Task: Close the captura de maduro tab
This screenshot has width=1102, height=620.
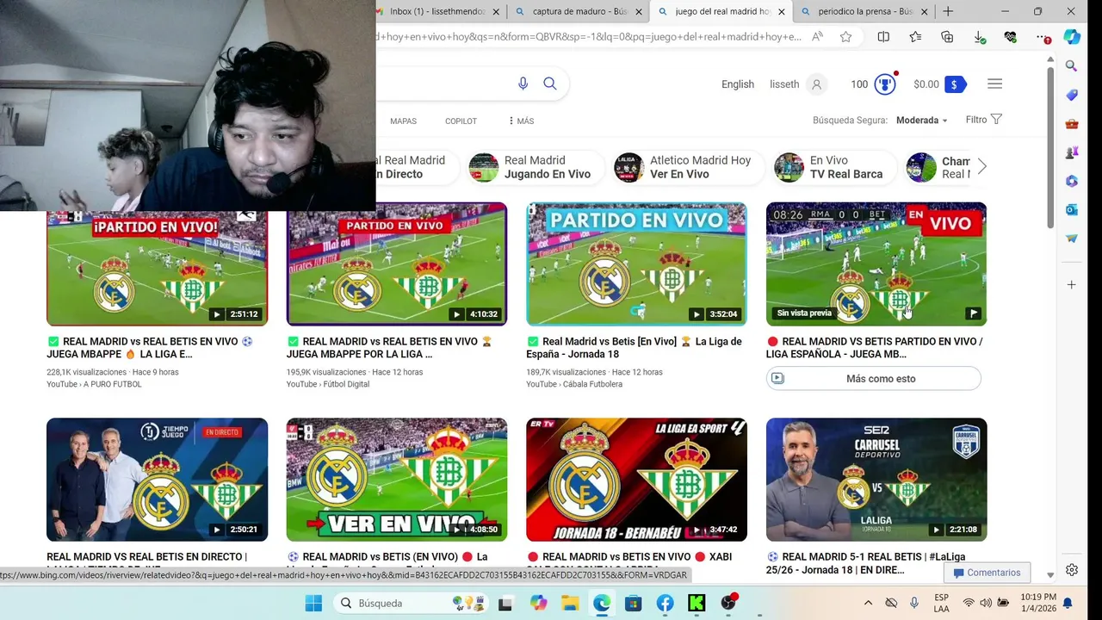Action: pyautogui.click(x=639, y=11)
